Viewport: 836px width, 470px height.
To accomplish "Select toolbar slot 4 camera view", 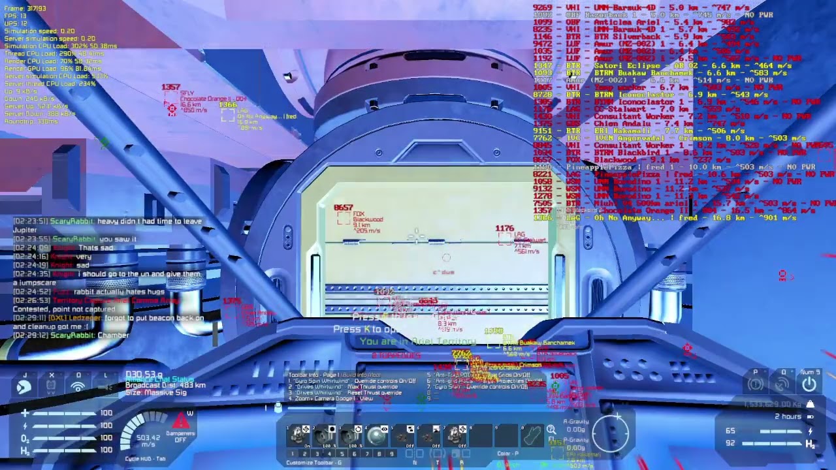I will click(x=377, y=435).
